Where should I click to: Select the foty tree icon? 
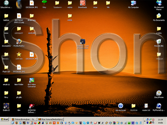pos(44,3)
